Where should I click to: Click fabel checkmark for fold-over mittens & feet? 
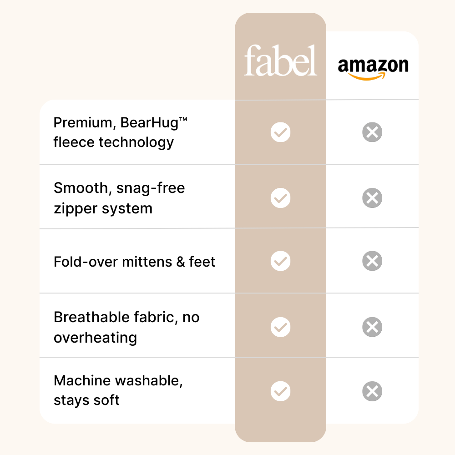coord(281,261)
